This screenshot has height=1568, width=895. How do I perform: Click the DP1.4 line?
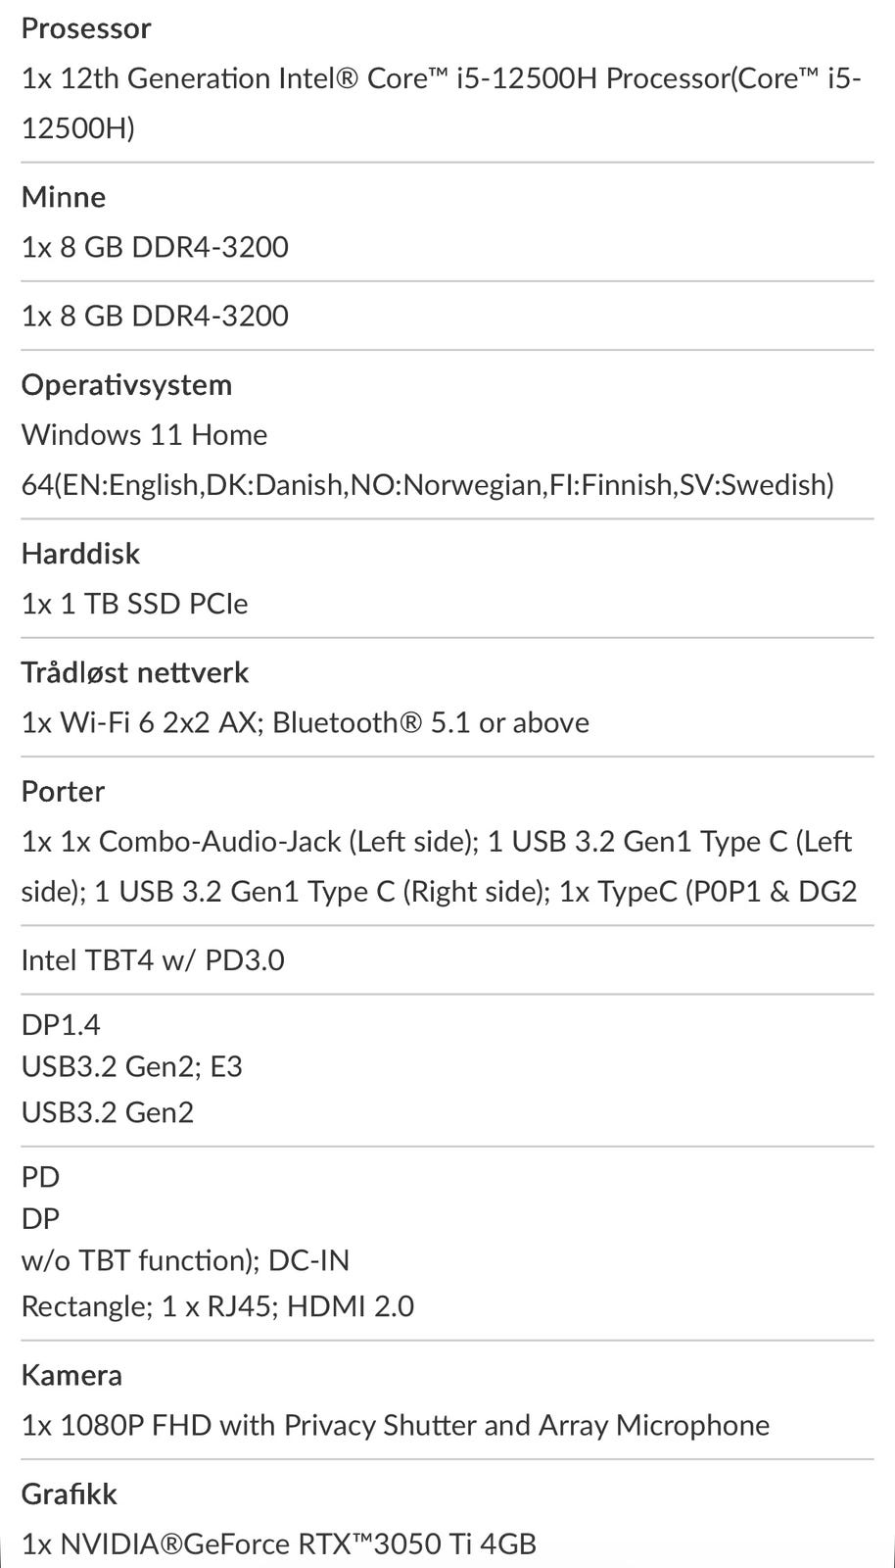[x=61, y=1025]
